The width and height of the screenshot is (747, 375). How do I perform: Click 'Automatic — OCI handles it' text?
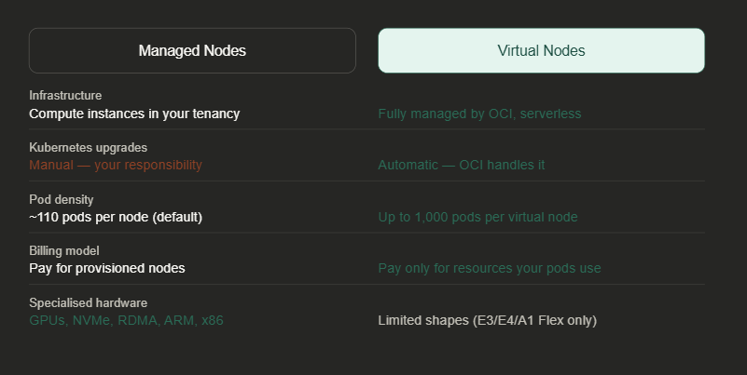tap(461, 165)
